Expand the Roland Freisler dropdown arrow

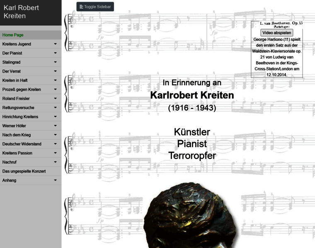coord(55,98)
